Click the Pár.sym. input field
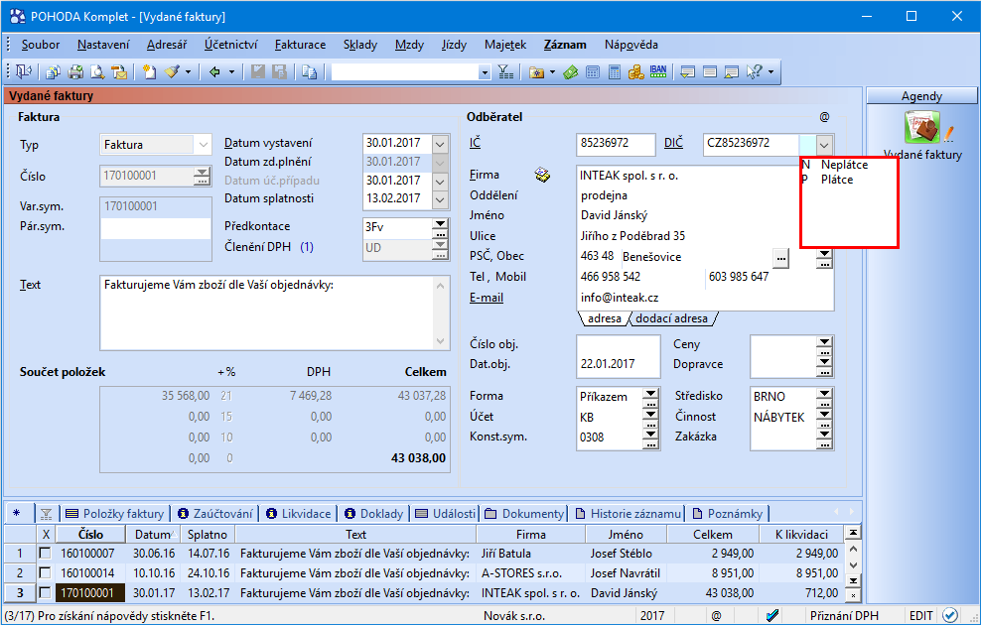981x625 pixels. (x=155, y=228)
